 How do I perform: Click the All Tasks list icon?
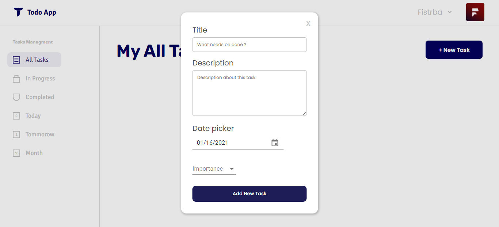point(16,60)
